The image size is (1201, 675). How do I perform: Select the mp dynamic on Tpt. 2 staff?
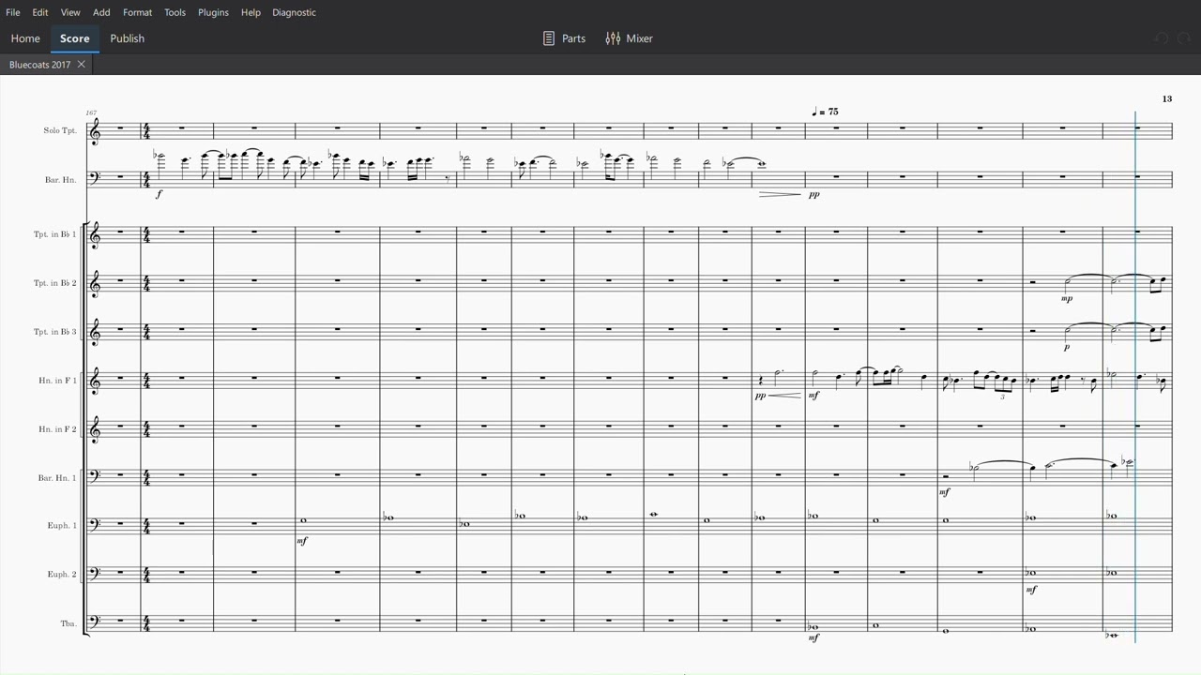(1067, 299)
